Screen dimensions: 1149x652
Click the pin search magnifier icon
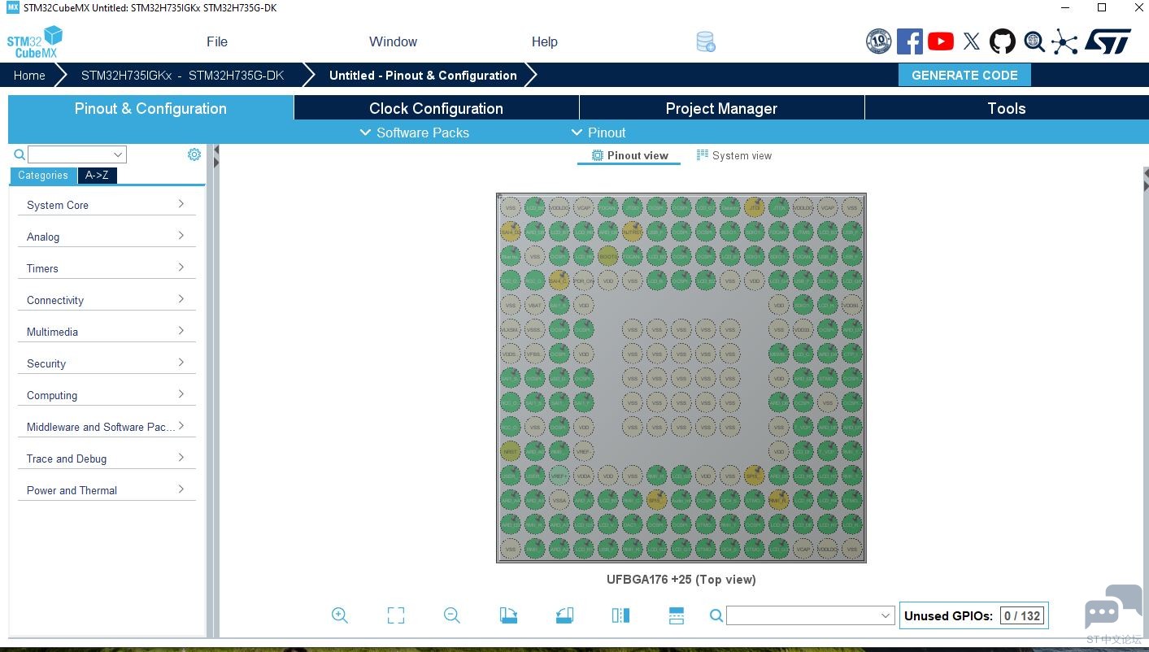click(716, 616)
